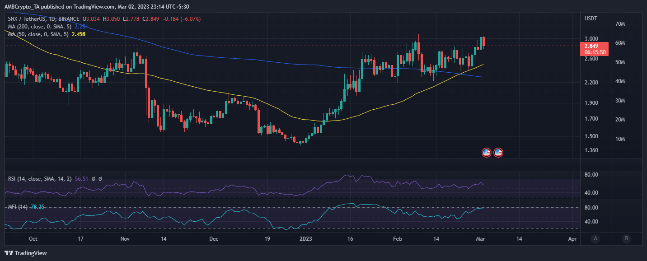Click the Mar label on the time axis
Screen dimensions: 647x261
[x=480, y=239]
